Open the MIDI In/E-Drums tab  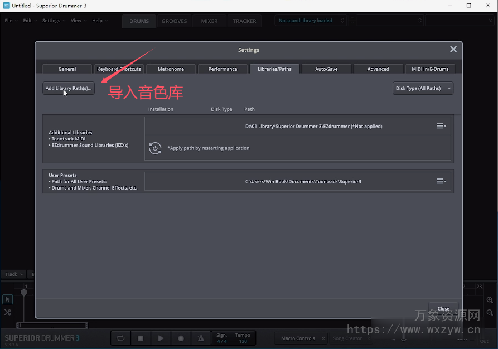point(429,69)
